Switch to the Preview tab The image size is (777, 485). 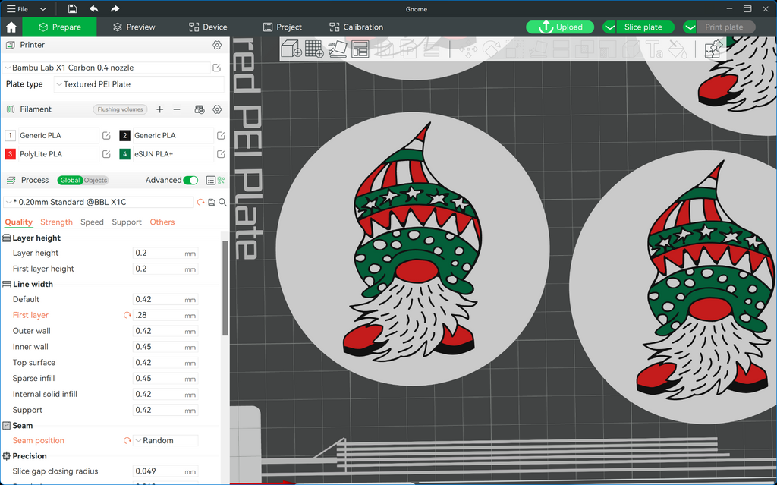click(x=134, y=27)
